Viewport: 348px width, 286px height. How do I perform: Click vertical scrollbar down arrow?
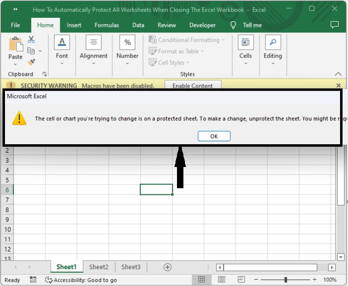[341, 257]
